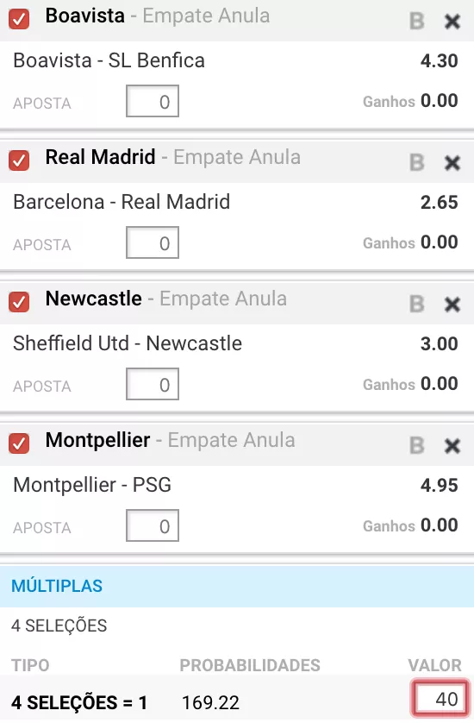The height and width of the screenshot is (723, 474).
Task: Remove the Boavista selection with X
Action: point(452,22)
